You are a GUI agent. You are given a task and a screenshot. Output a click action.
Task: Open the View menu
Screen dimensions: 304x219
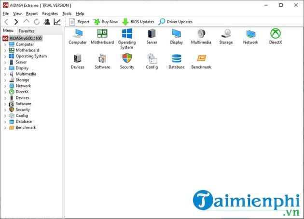pyautogui.click(x=17, y=14)
